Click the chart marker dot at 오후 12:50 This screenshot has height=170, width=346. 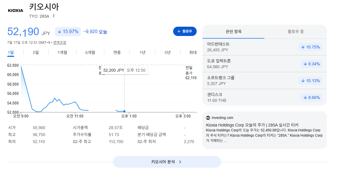[x=124, y=111]
